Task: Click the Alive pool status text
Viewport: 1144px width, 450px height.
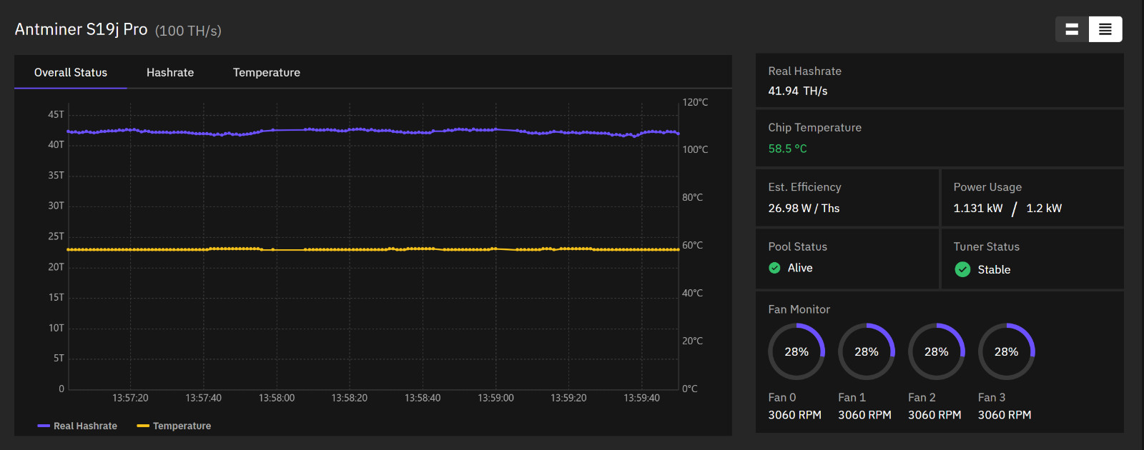Action: point(800,268)
